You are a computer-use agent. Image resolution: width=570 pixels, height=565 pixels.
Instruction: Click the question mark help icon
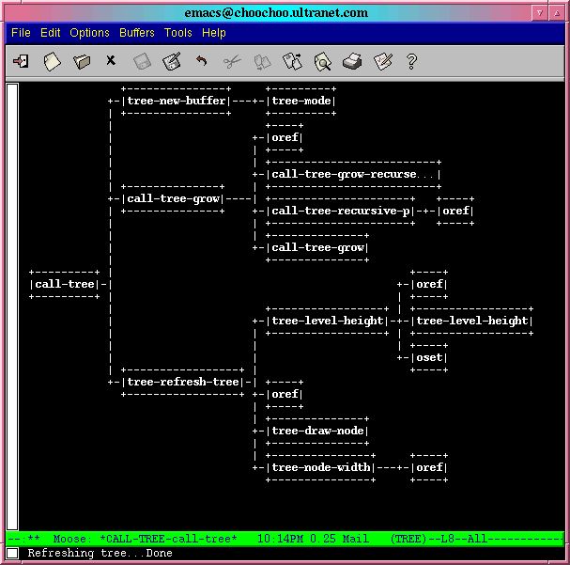click(x=411, y=61)
